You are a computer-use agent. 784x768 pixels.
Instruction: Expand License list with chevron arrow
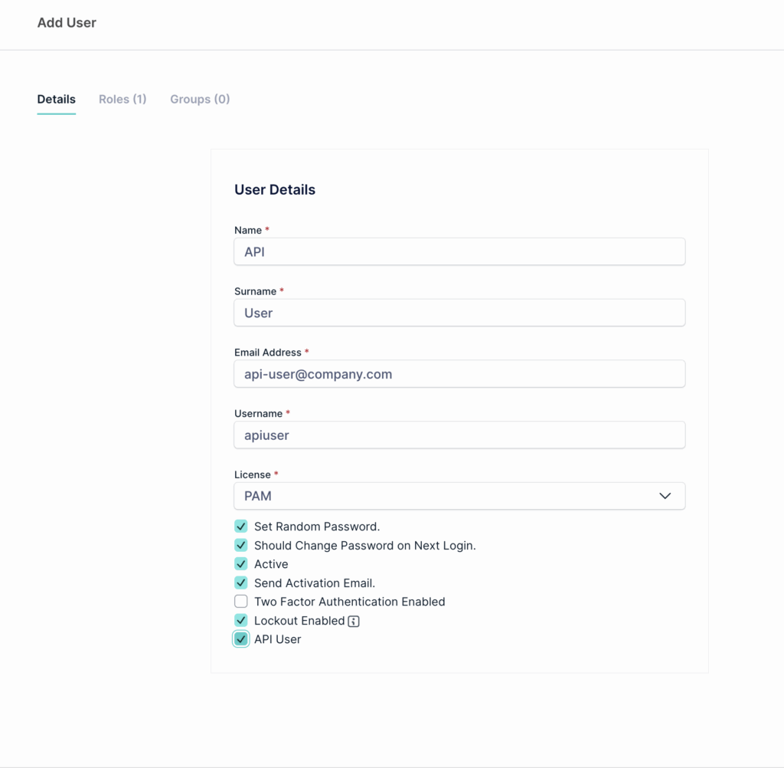click(x=665, y=496)
